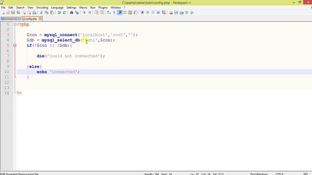The height and width of the screenshot is (175, 312).
Task: Click the Cut scissors icon
Action: point(41,13)
